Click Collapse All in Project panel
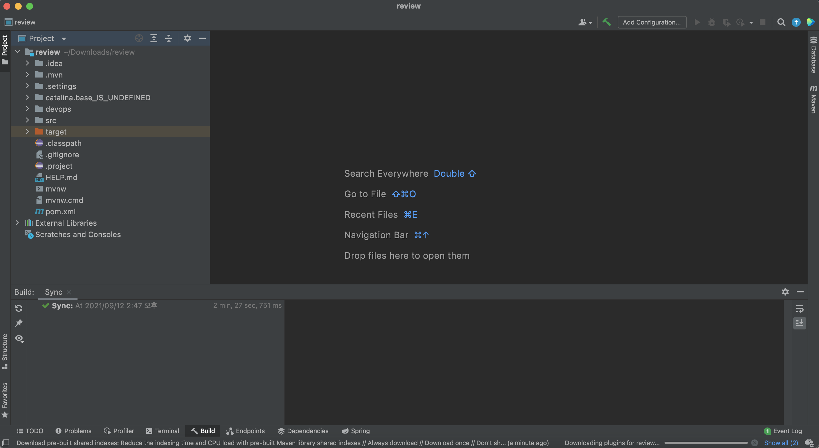Image resolution: width=819 pixels, height=448 pixels. point(168,38)
